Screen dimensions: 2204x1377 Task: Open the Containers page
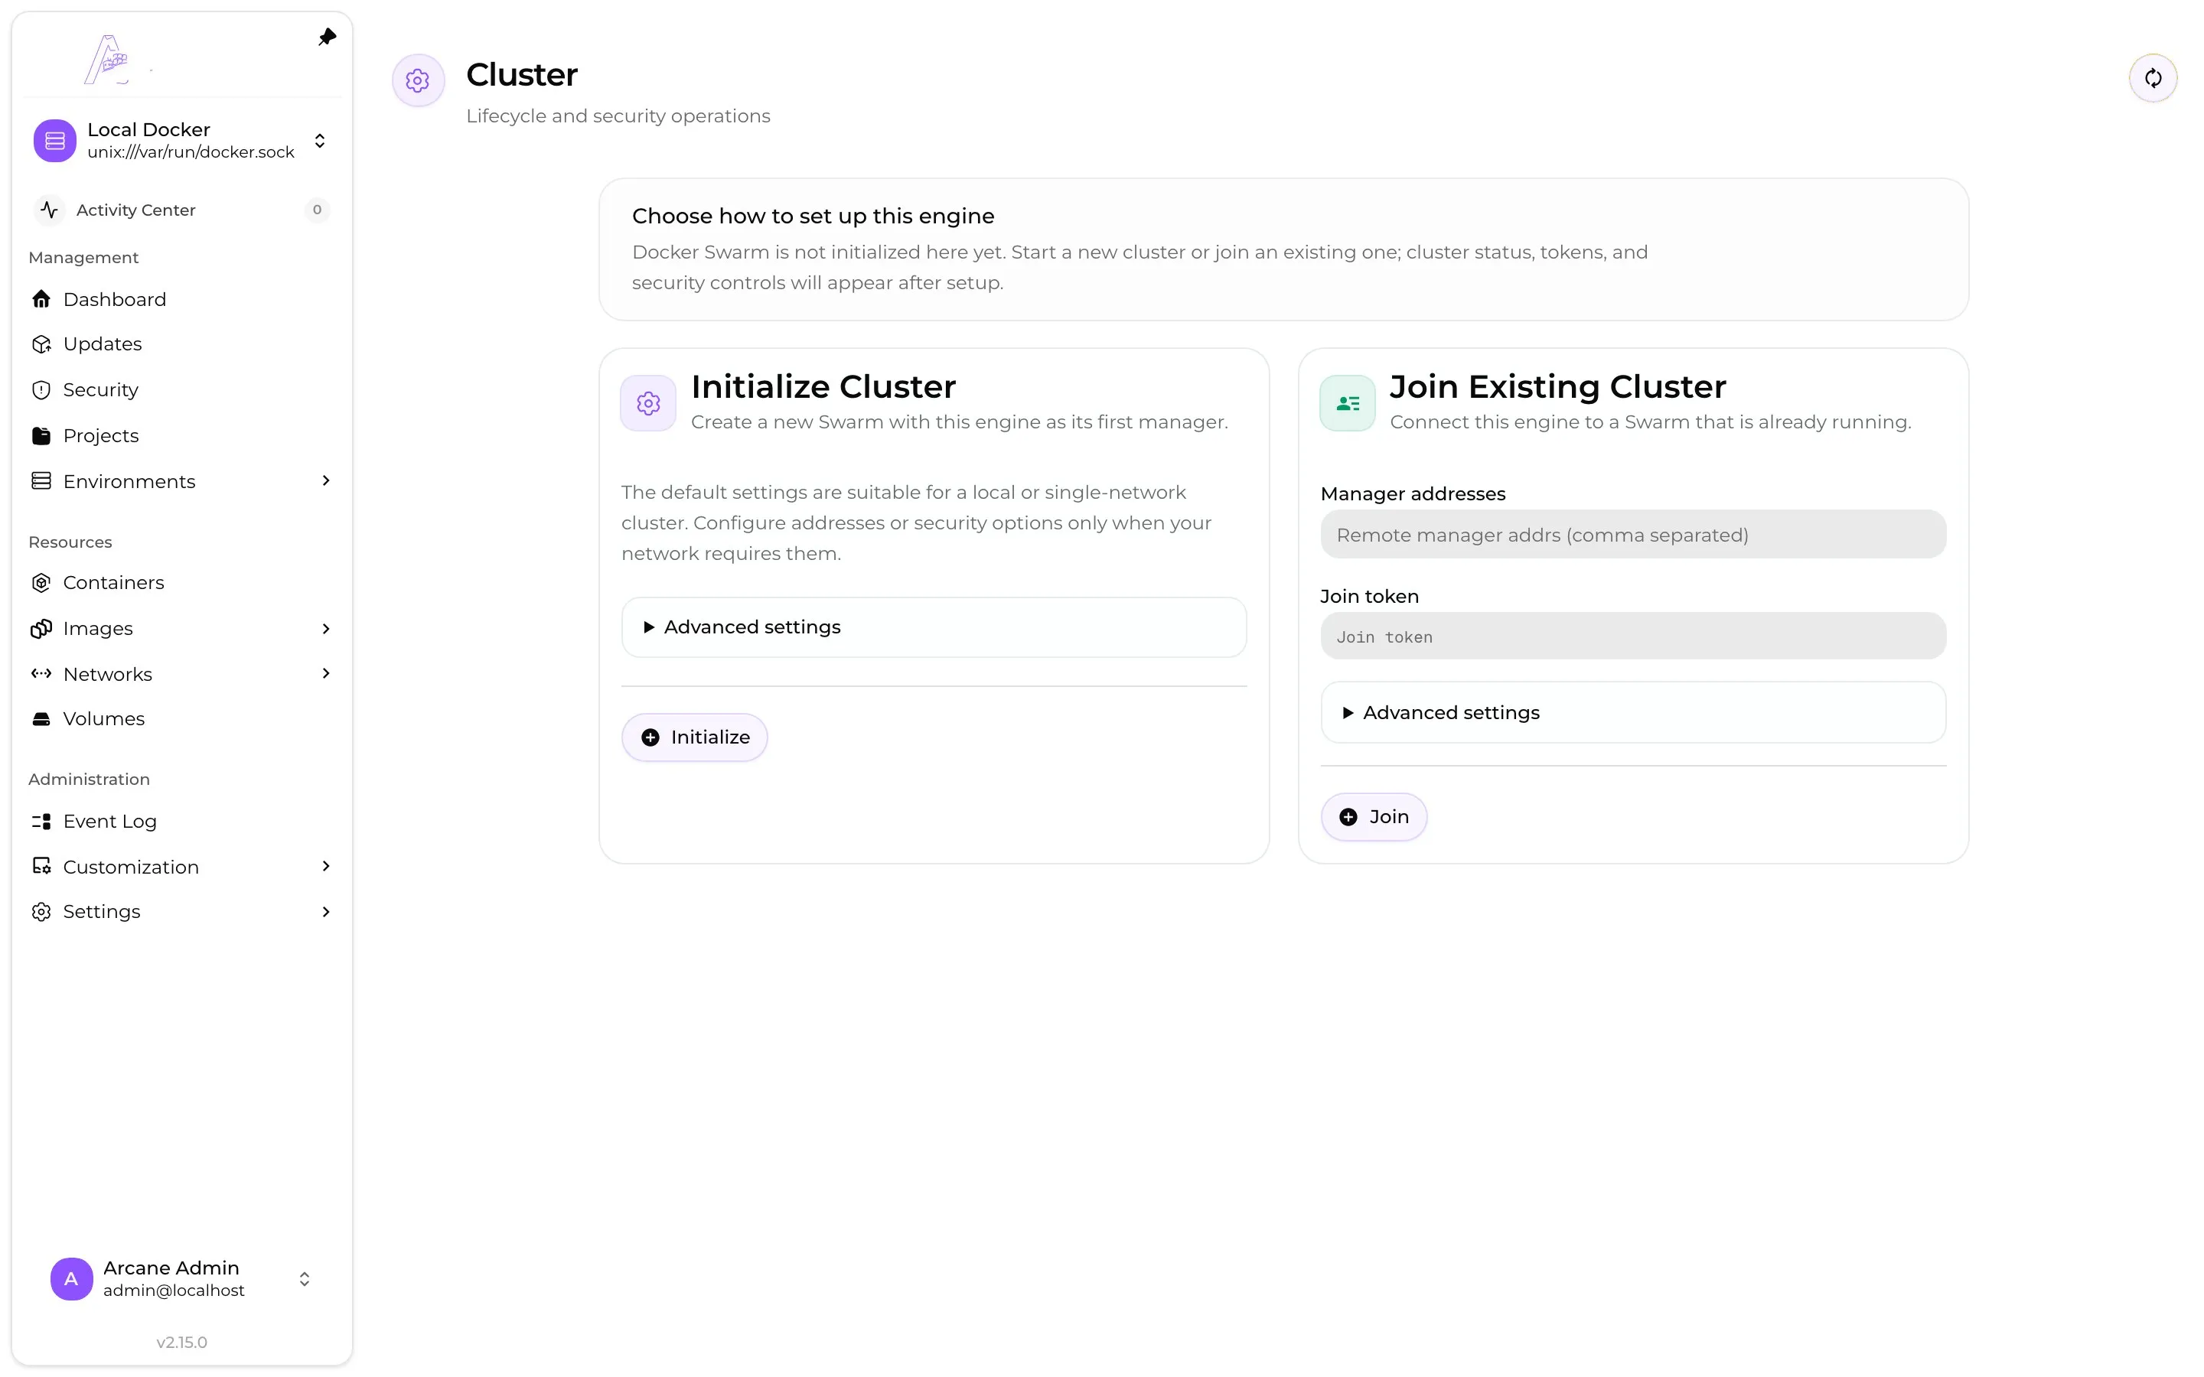113,583
